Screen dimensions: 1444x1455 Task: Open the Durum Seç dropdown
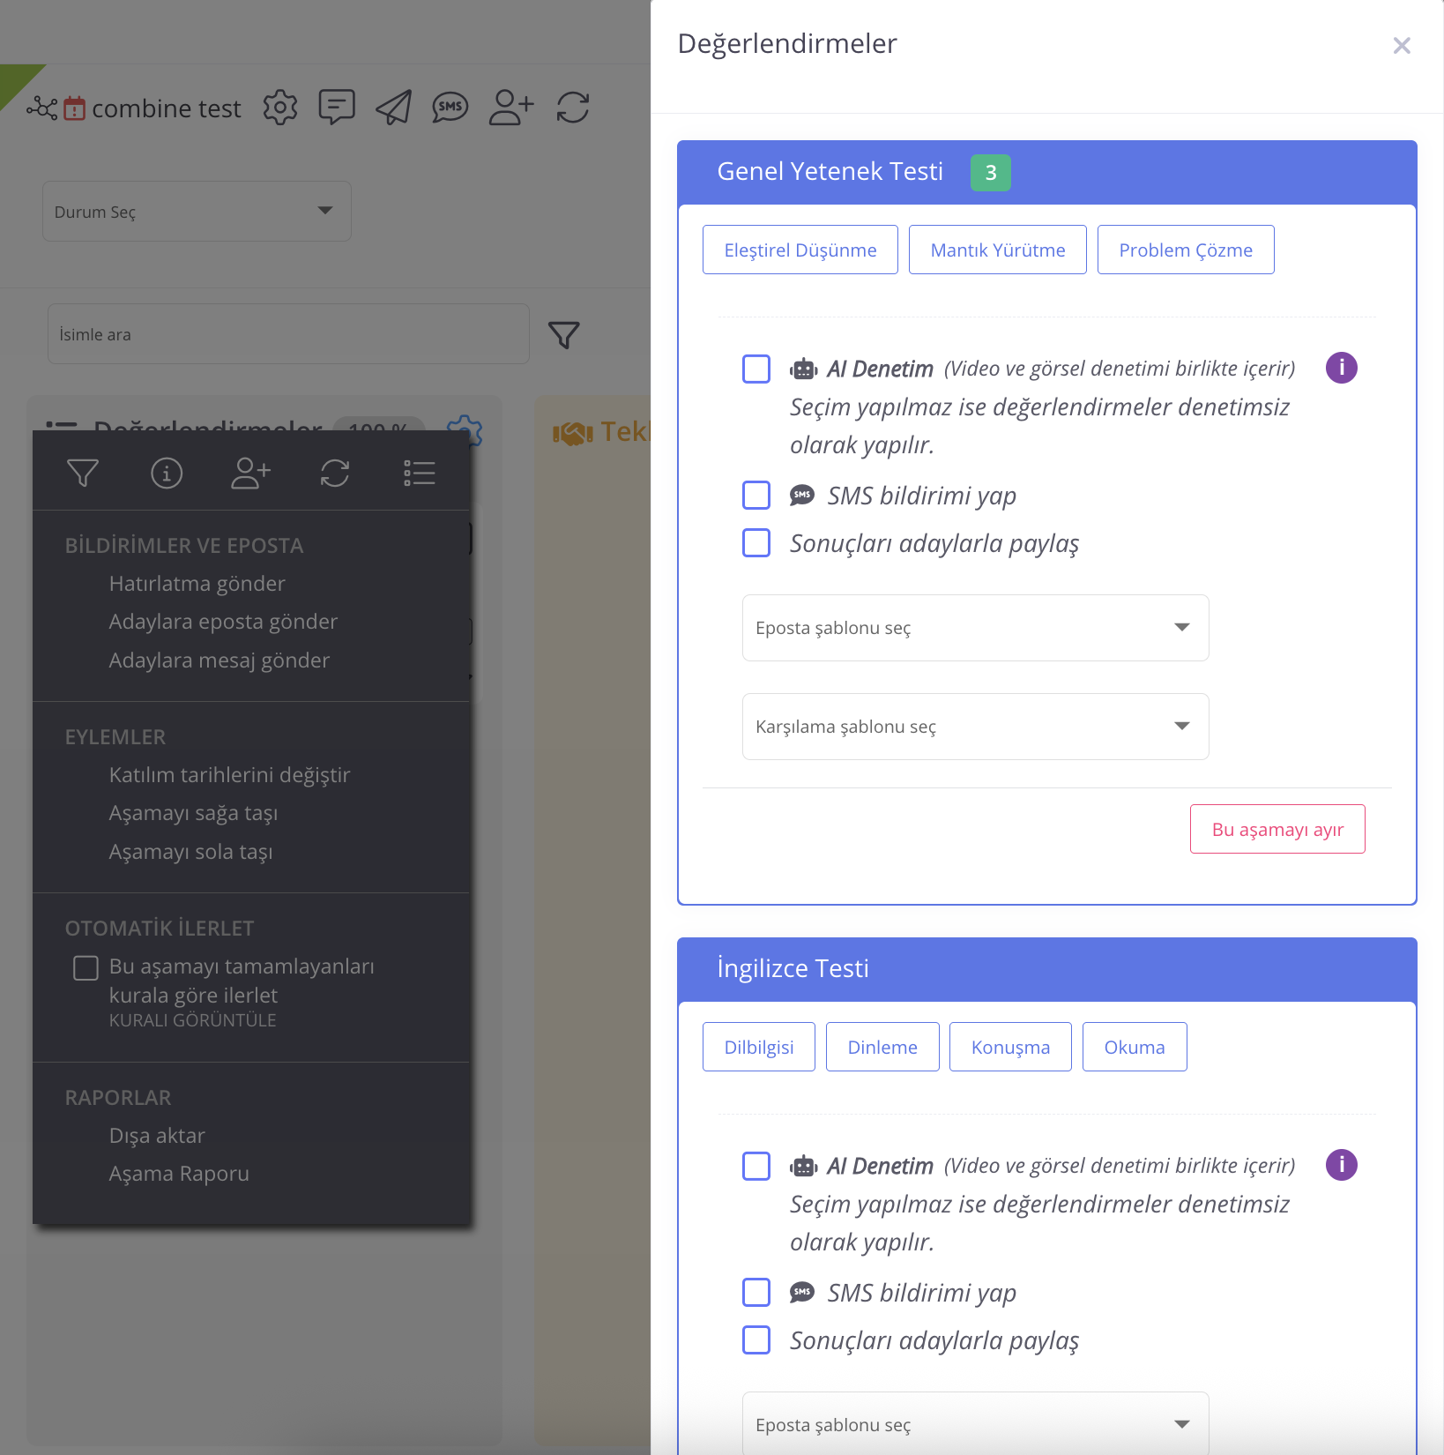(197, 212)
